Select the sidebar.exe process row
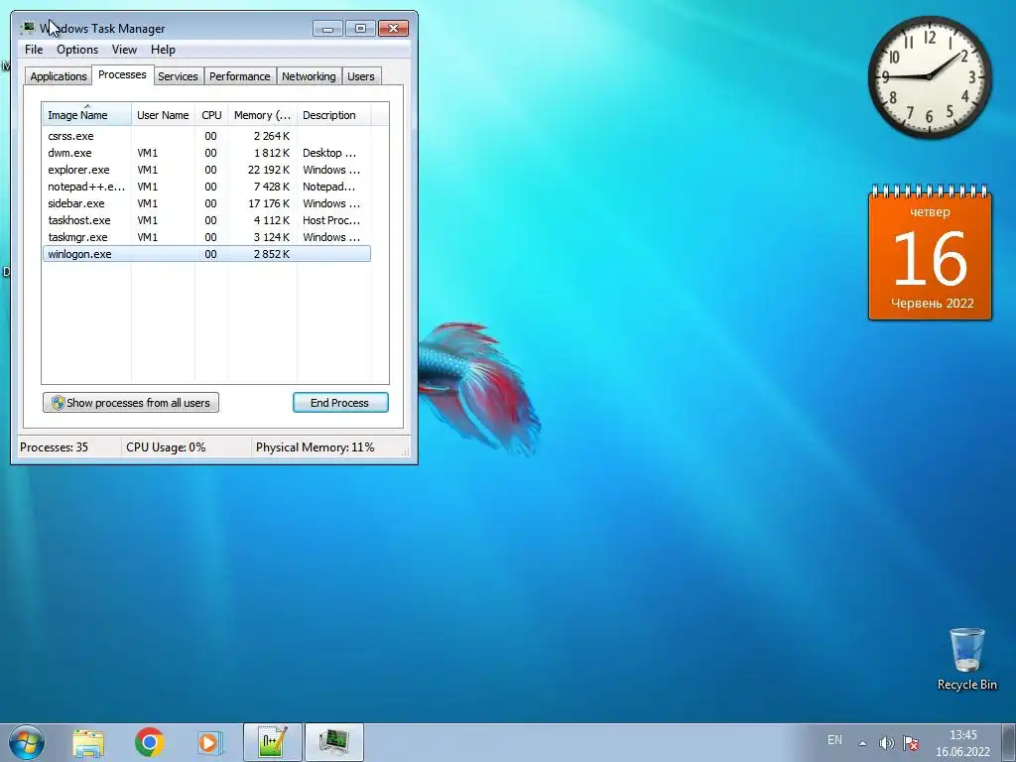 point(206,203)
